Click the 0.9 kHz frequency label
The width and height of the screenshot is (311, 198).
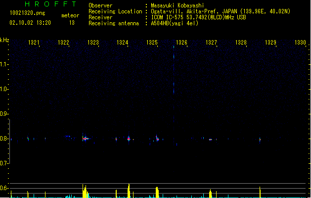pyautogui.click(x=3, y=114)
